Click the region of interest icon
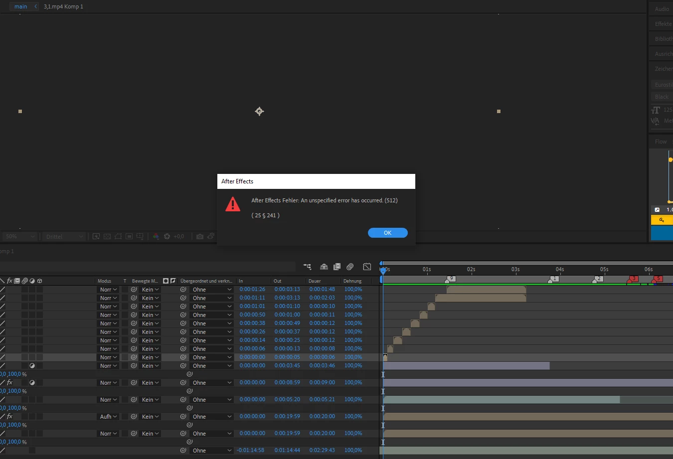Viewport: 673px width, 459px height. [129, 236]
